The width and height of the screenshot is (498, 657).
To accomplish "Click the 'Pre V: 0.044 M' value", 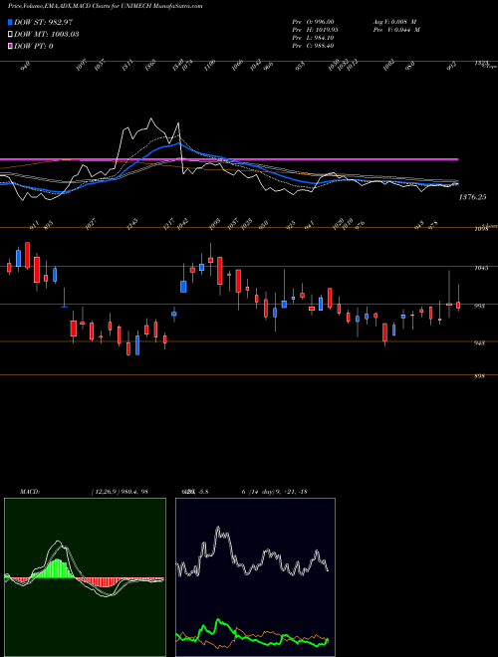I will tap(396, 30).
